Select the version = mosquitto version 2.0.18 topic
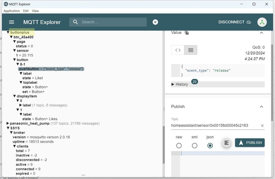 (41, 137)
